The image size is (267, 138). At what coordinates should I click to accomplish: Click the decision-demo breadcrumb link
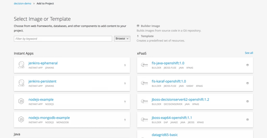22,3
